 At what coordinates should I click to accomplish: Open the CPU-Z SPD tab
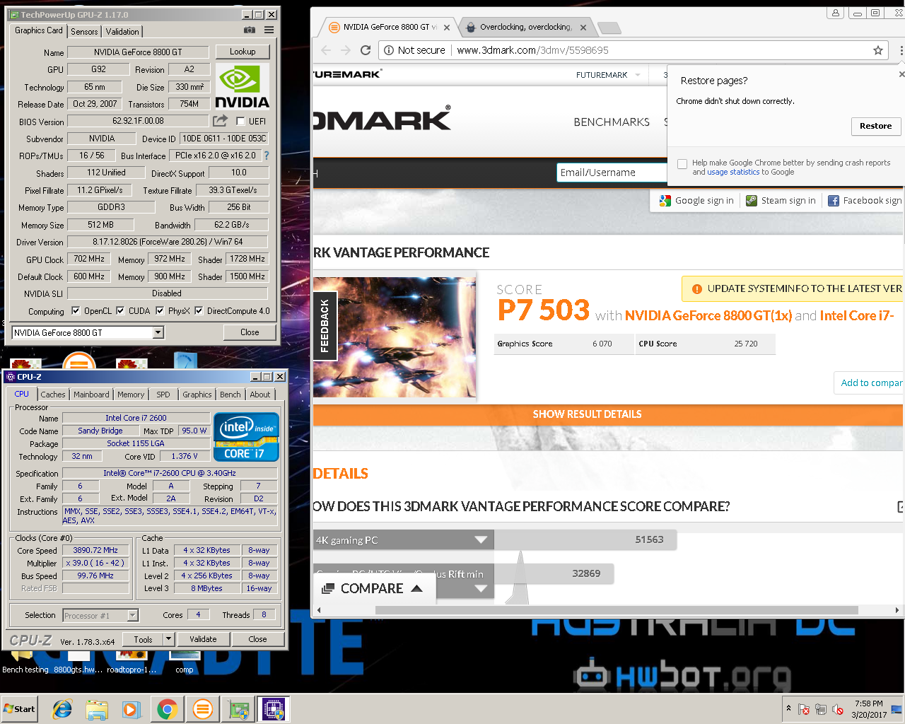tap(163, 395)
